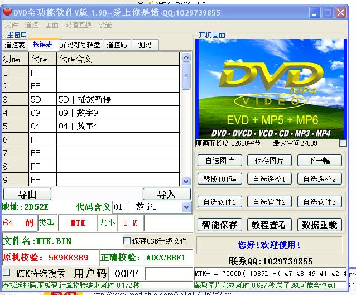This screenshot has width=356, height=295.
Task: Open the 画面 menu
Action: (x=52, y=25)
